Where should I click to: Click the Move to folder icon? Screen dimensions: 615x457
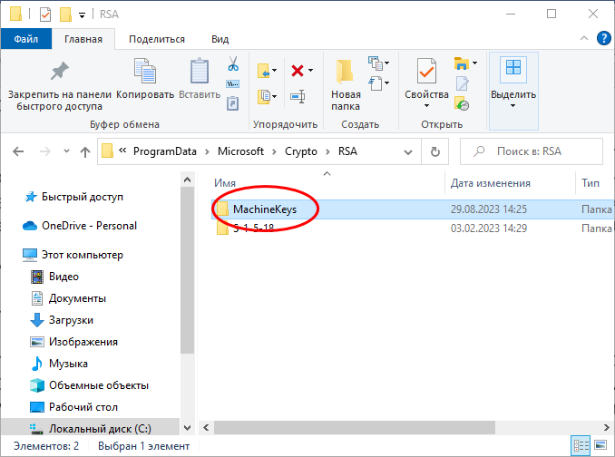coord(264,71)
